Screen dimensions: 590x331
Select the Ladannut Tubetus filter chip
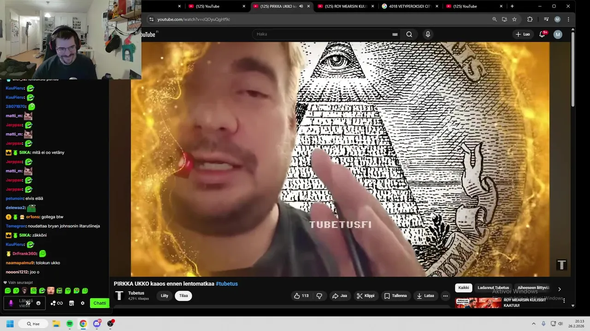click(x=493, y=288)
